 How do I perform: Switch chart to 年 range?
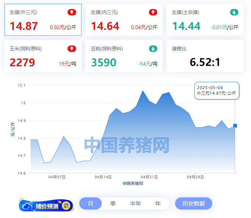[158, 204]
